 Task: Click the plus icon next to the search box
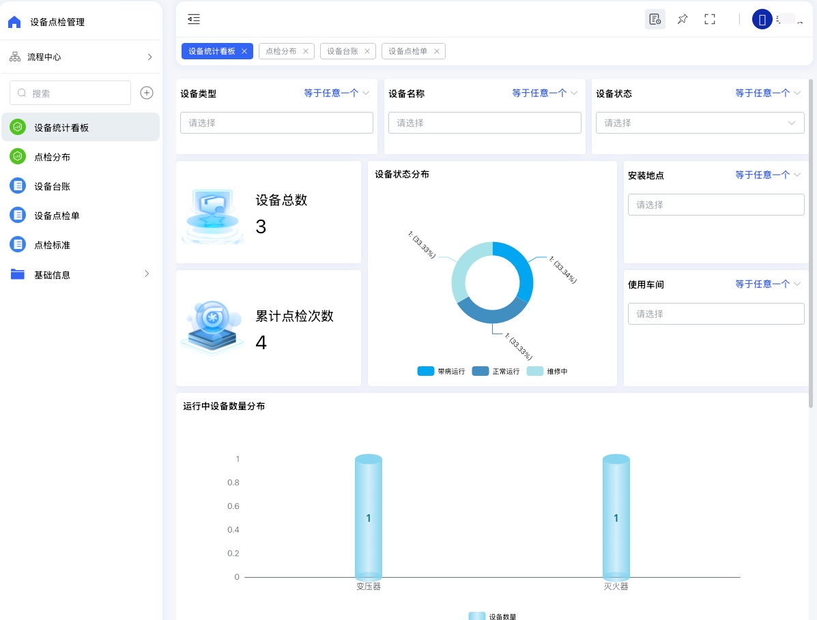147,93
